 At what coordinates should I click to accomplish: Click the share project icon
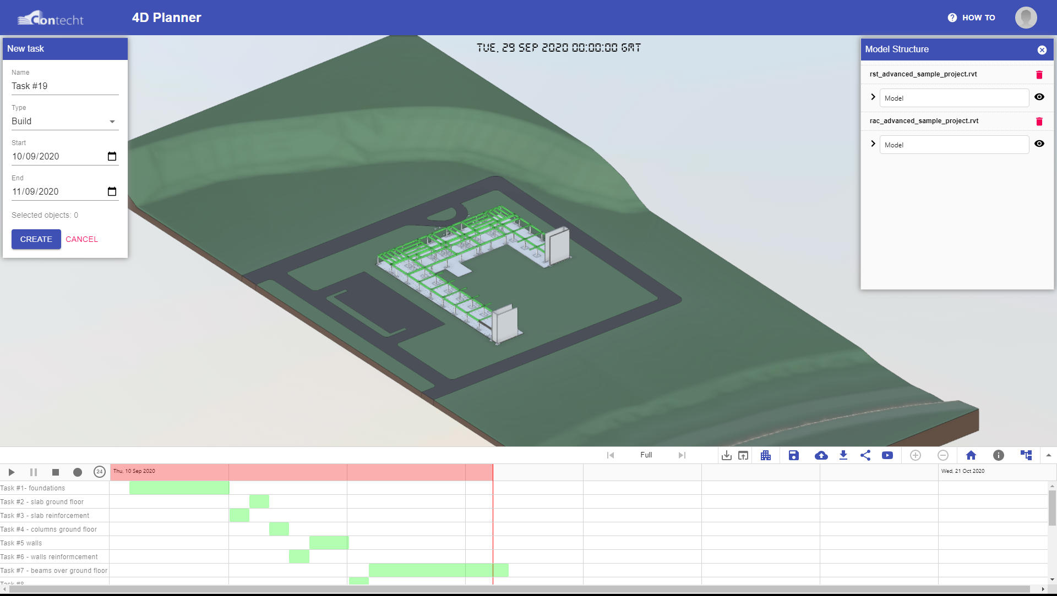coord(865,455)
